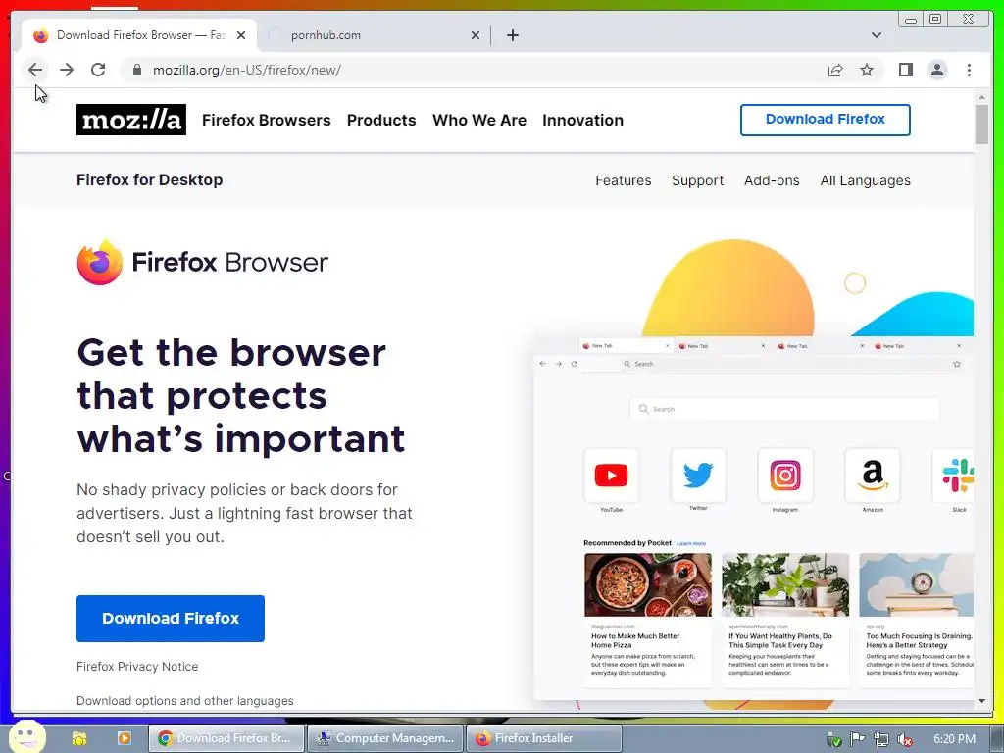The image size is (1004, 753).
Task: Open the Products menu
Action: click(381, 120)
